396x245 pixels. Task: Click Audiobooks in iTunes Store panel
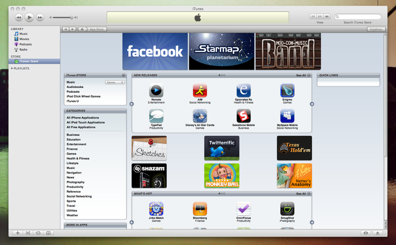tap(75, 87)
